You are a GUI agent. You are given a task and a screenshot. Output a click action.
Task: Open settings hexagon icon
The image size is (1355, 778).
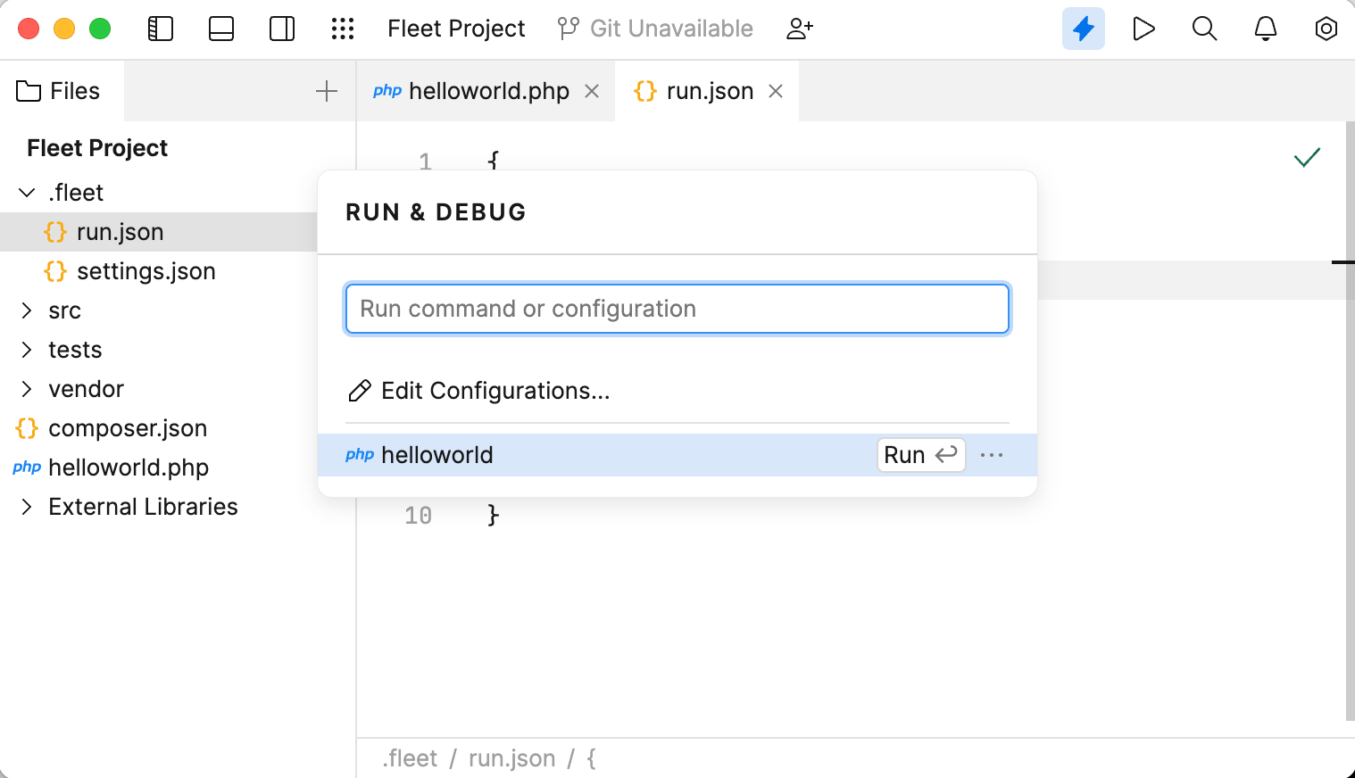click(x=1326, y=29)
